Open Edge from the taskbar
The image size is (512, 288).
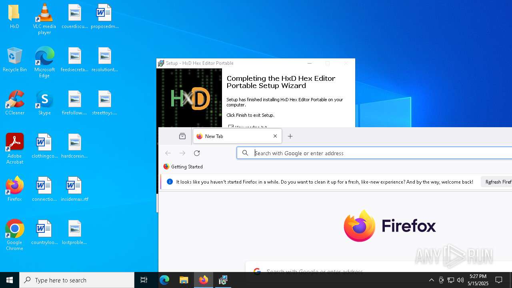coord(164,280)
